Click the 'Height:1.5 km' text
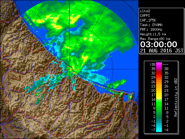Viewport: 185px width, 139px height. [x=153, y=34]
